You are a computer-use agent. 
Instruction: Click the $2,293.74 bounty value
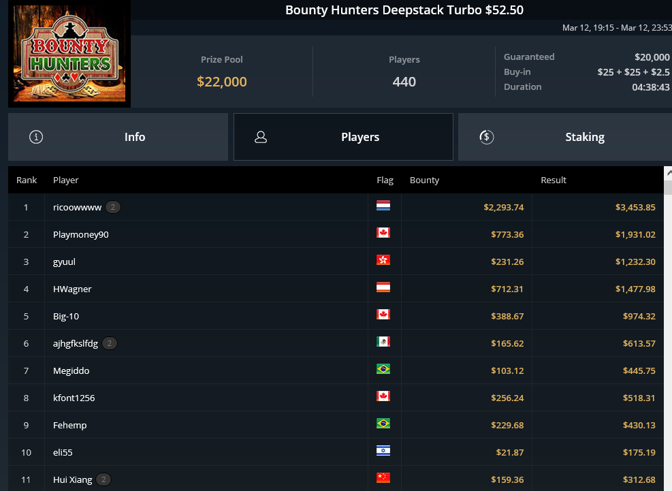coord(504,208)
